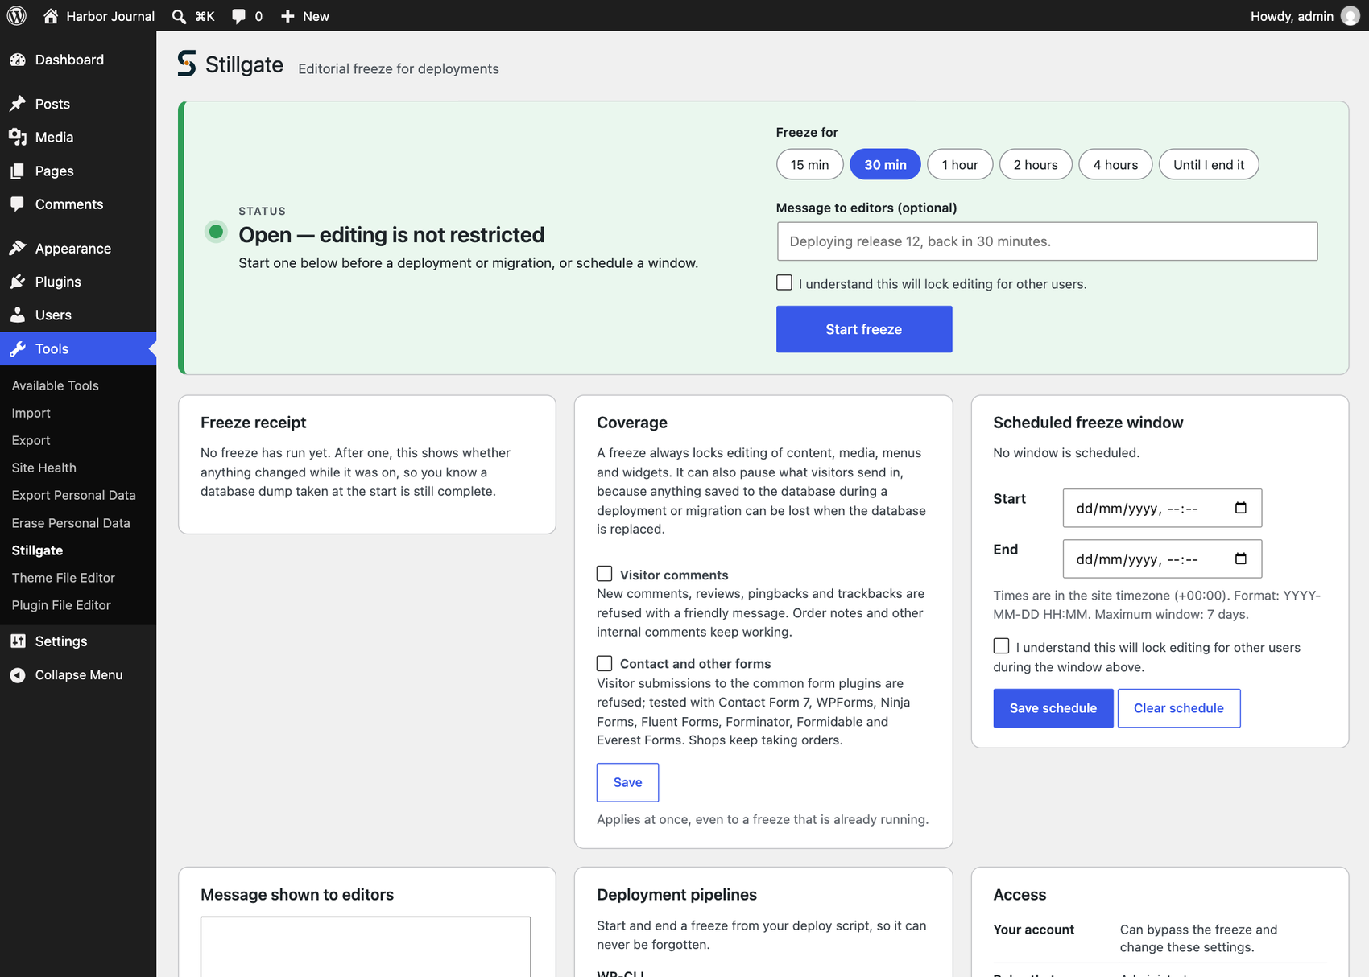Open the End date calendar picker
Screen dimensions: 1369x977
coord(1241,559)
